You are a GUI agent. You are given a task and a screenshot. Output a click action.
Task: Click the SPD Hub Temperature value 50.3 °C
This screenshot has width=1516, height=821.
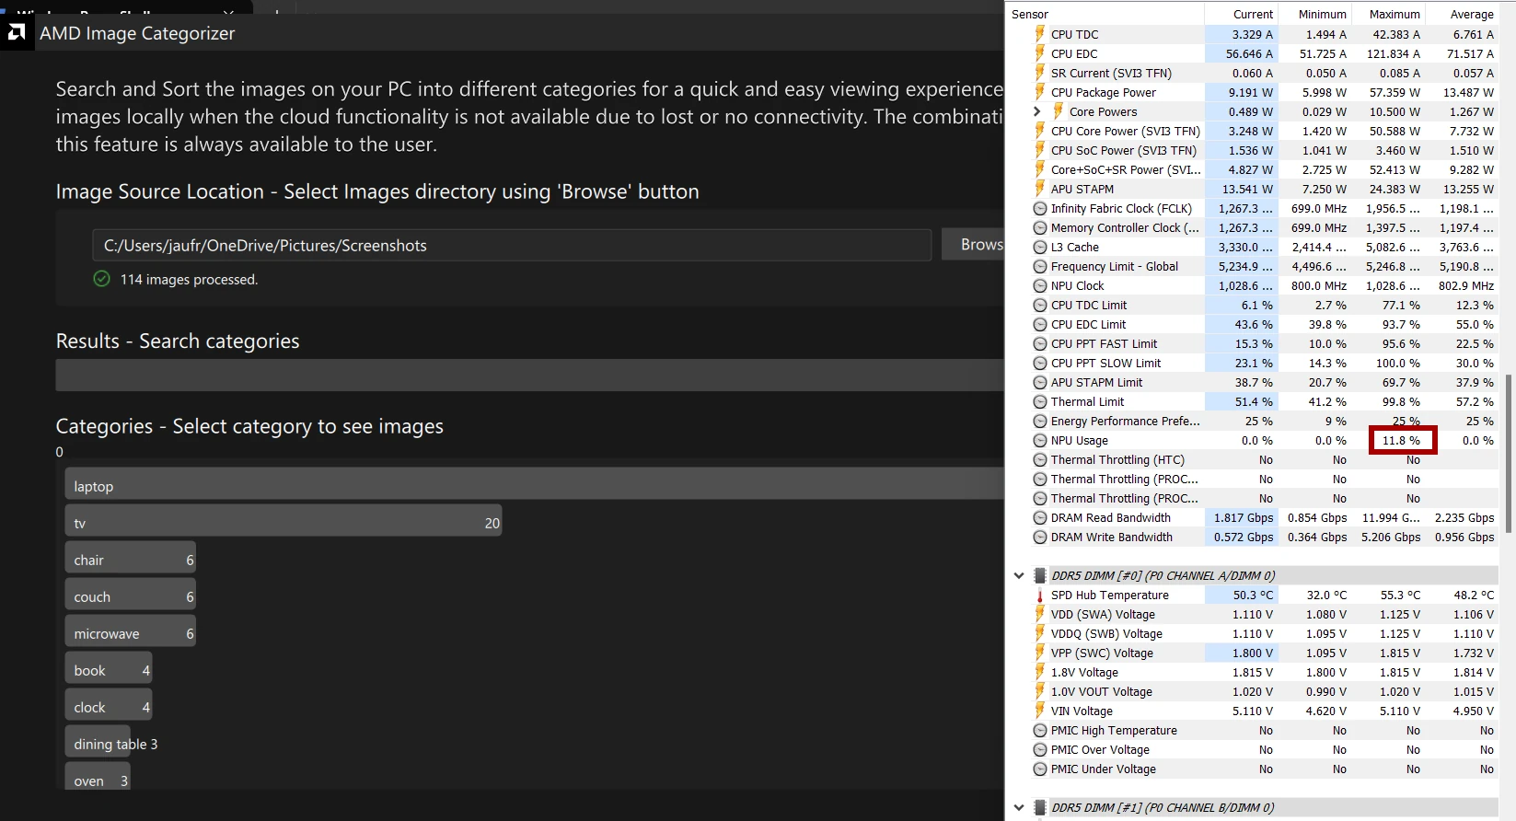[1253, 596]
